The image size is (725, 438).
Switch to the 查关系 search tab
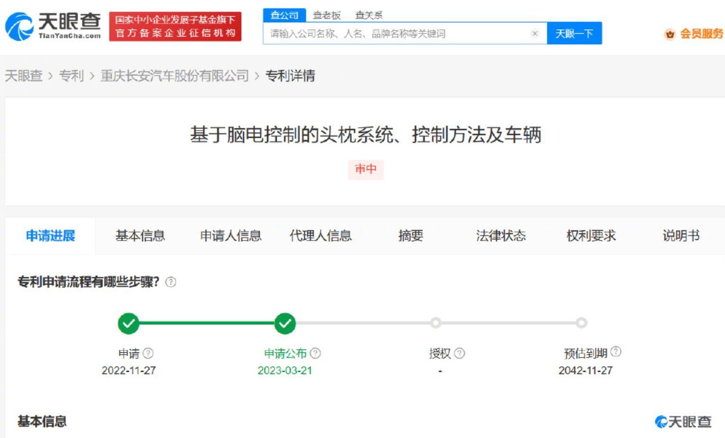[x=369, y=15]
